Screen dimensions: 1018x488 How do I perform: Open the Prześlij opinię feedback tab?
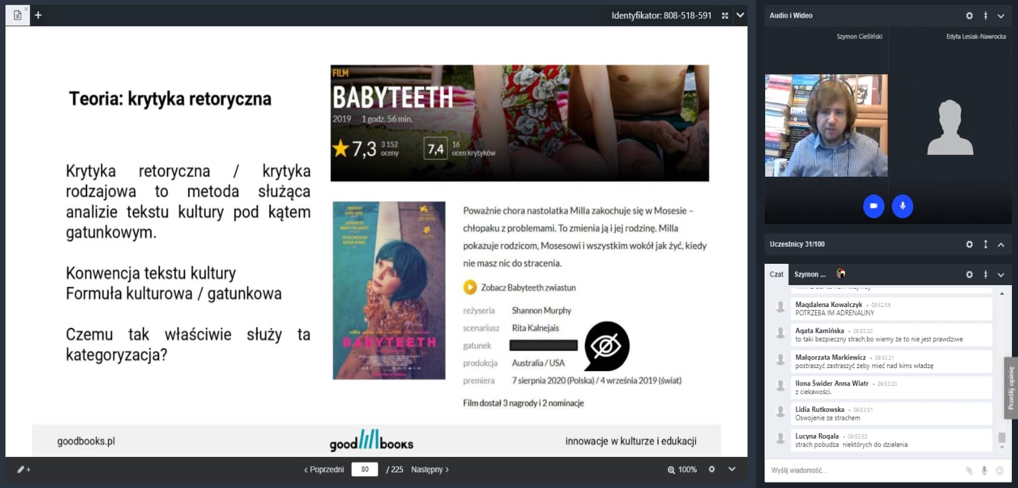(x=1011, y=388)
